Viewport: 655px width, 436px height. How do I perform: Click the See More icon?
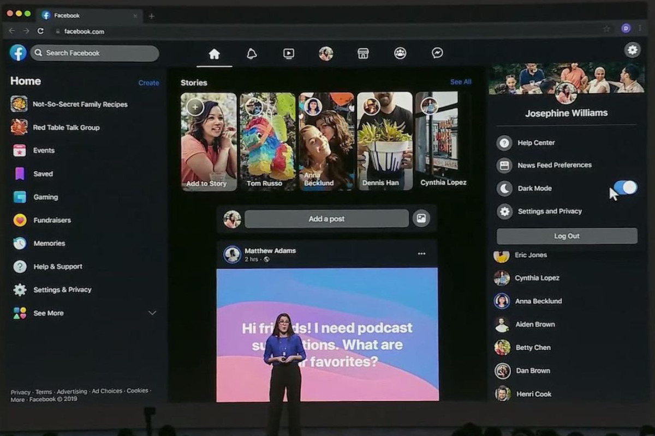[20, 313]
